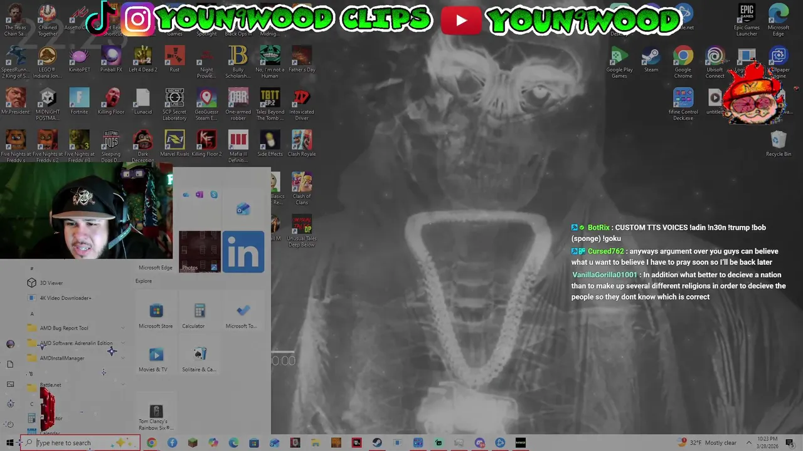Open Killing Floor desktop icon

tap(111, 102)
